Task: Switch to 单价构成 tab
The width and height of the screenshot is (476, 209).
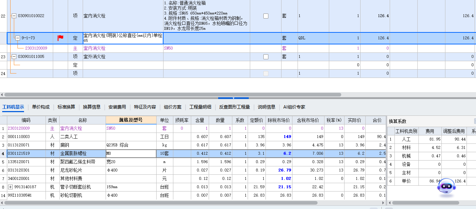Action: click(41, 107)
